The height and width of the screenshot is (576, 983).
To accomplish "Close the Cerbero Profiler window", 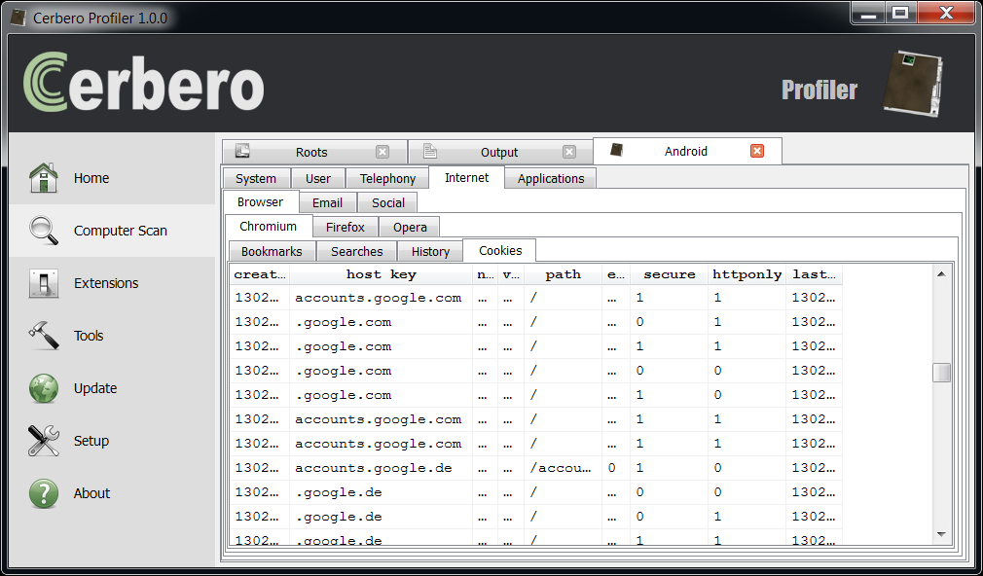I will (x=946, y=14).
